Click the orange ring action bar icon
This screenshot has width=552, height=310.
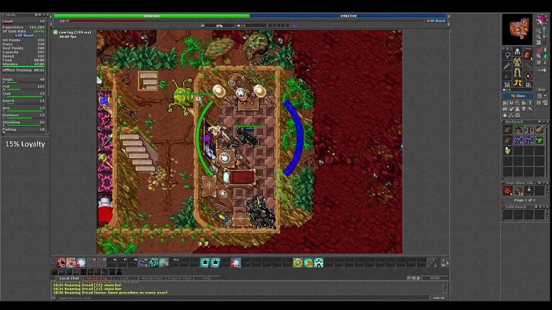(298, 263)
